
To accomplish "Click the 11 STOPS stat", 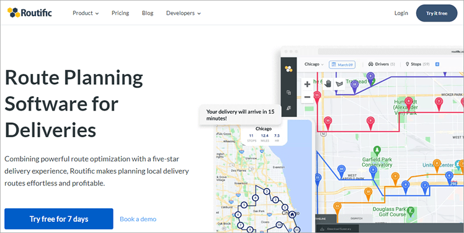I will tap(251, 138).
